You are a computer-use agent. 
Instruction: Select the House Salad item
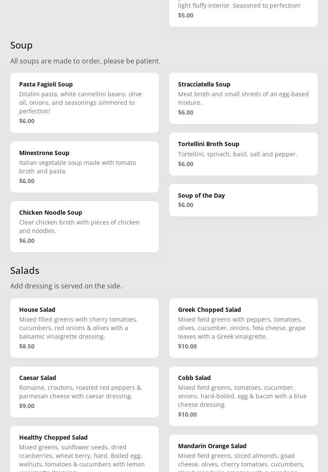84,328
